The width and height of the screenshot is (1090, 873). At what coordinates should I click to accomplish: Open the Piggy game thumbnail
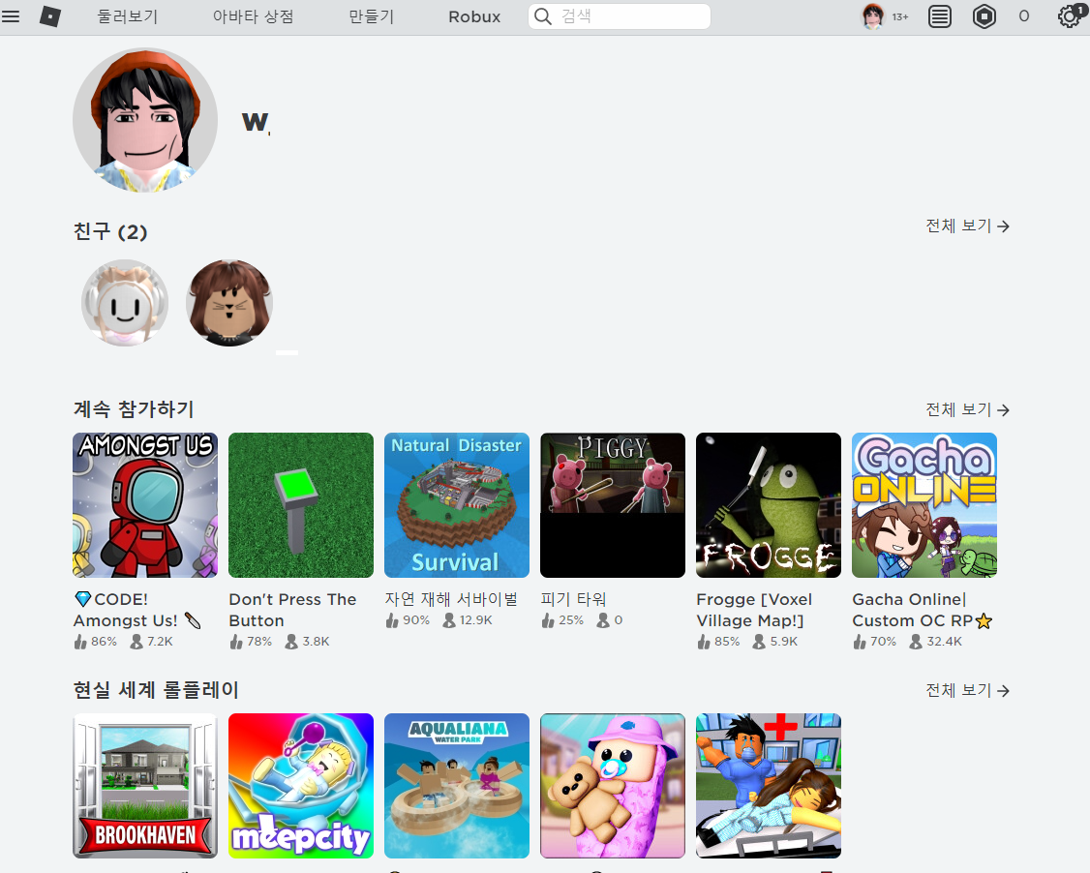(613, 505)
